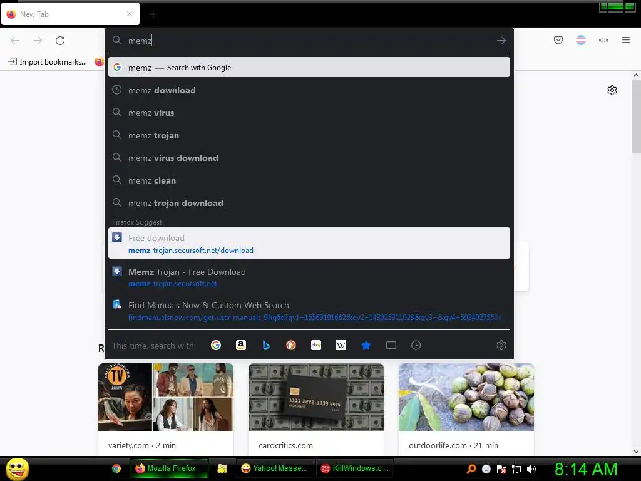Open the toolbar extension icon beside the menu
This screenshot has height=481, width=641.
click(x=603, y=40)
